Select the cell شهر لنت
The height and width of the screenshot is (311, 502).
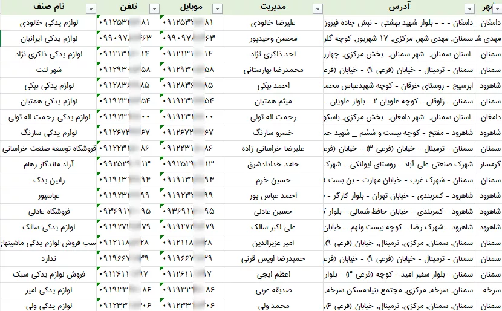click(48, 70)
